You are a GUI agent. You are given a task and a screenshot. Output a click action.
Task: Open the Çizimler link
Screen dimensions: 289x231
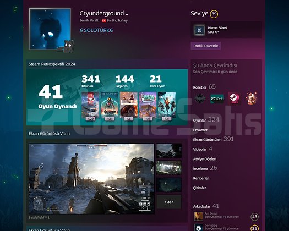pyautogui.click(x=199, y=188)
